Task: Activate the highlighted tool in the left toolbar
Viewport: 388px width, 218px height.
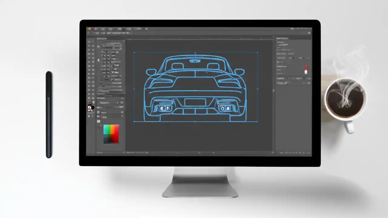Action: (90, 107)
